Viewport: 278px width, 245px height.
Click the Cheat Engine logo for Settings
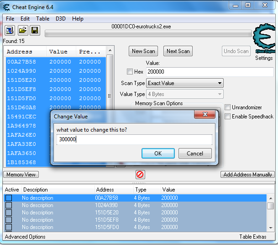(x=264, y=41)
